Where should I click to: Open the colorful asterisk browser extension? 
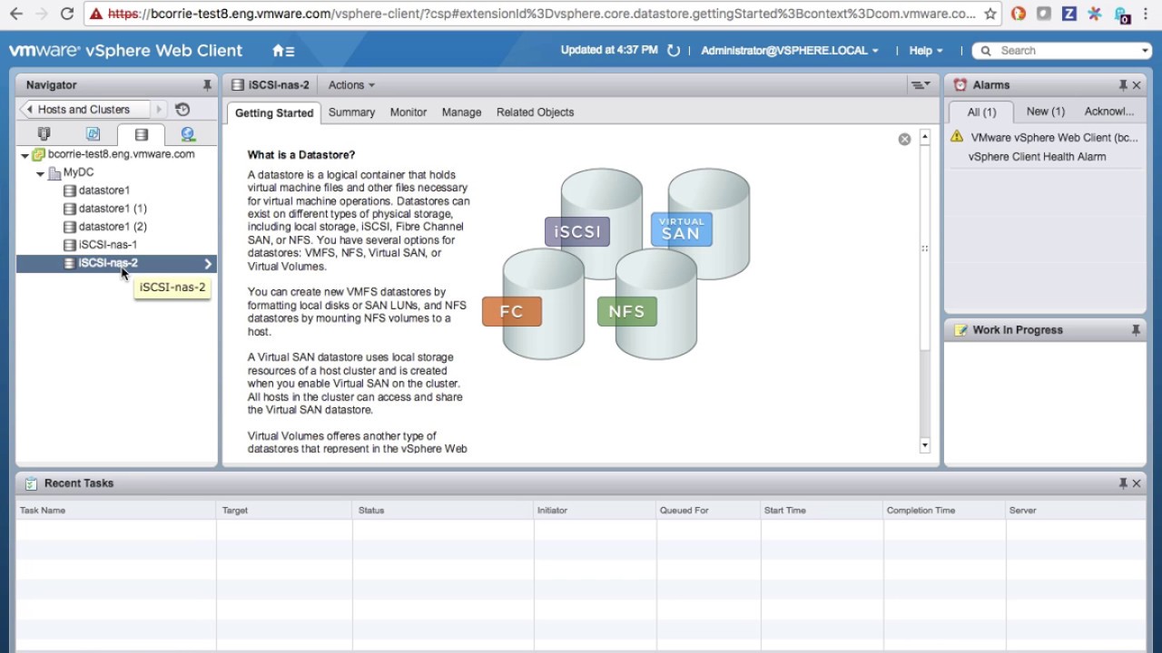pos(1094,14)
